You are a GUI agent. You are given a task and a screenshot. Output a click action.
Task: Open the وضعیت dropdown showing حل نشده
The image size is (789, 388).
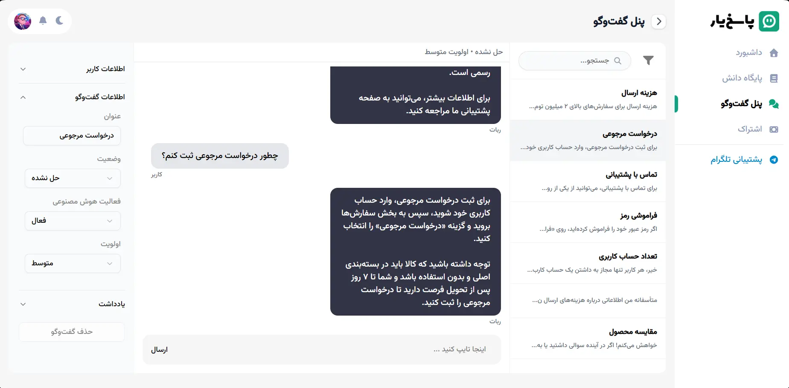(x=72, y=178)
